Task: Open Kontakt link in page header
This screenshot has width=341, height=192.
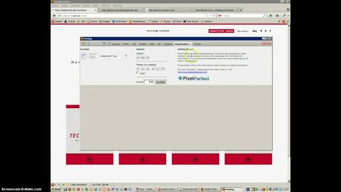Action: click(x=243, y=31)
